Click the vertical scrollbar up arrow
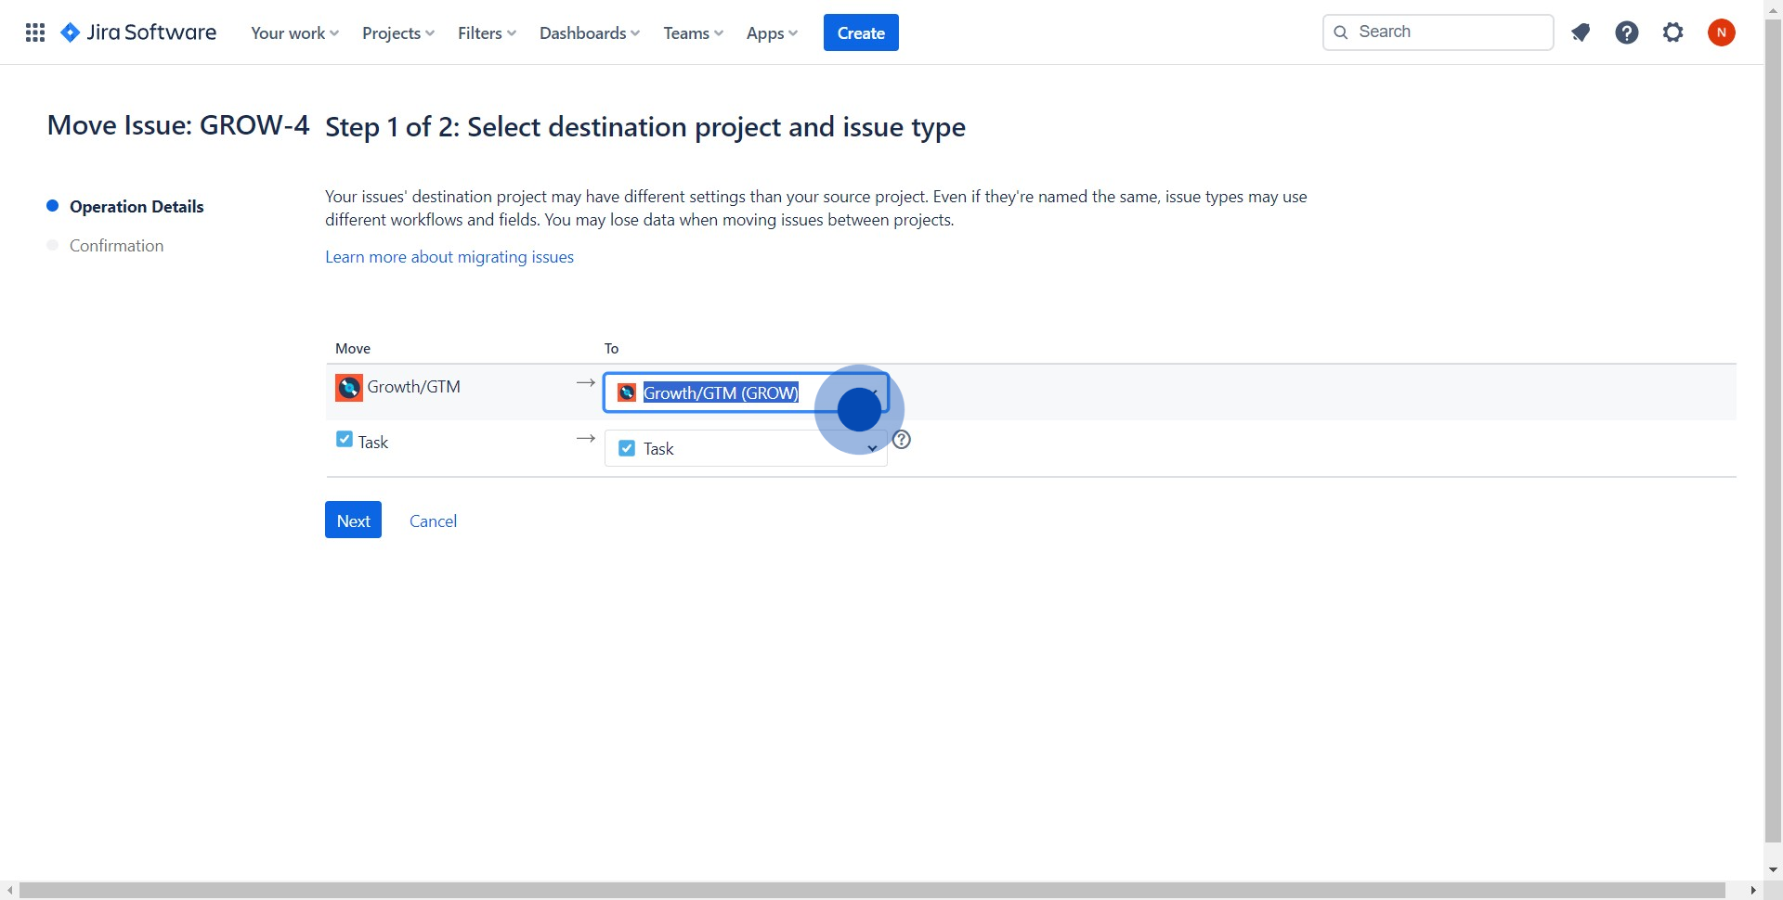 click(x=1773, y=10)
